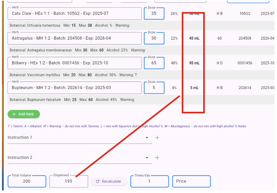Click the Astragalus dose field showing 30
The height and width of the screenshot is (193, 277).
coord(154,38)
